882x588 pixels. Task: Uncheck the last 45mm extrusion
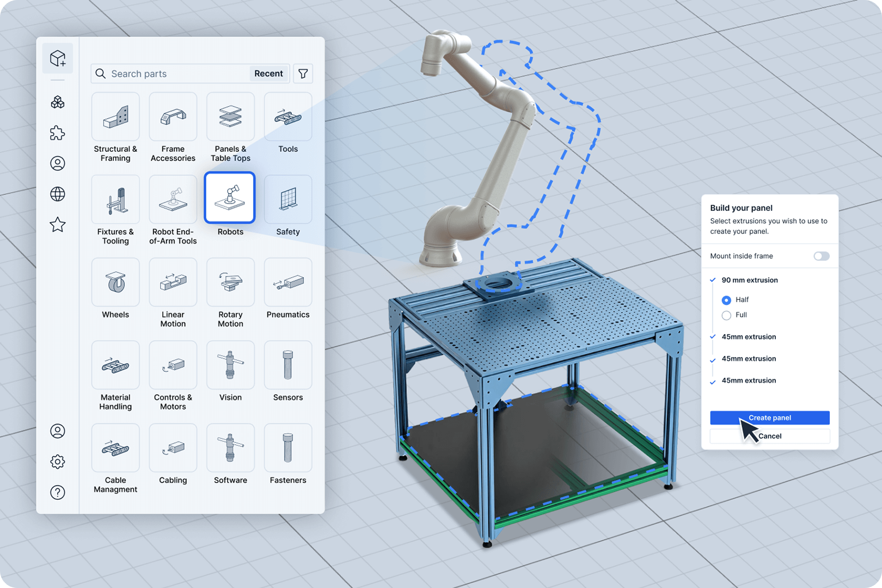click(713, 381)
